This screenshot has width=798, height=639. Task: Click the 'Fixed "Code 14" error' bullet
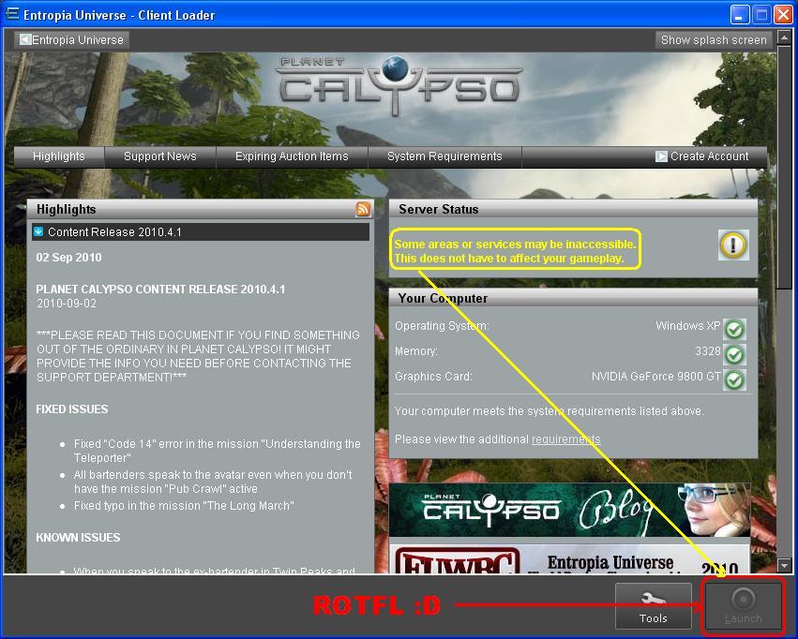[218, 451]
